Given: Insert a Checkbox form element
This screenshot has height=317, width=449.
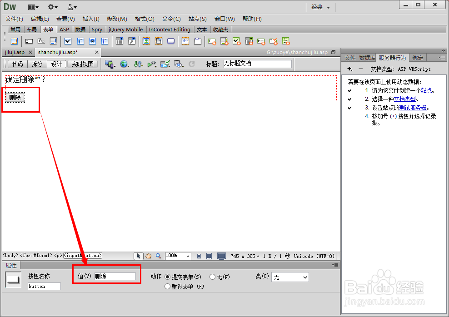Looking at the screenshot, I should [68, 41].
